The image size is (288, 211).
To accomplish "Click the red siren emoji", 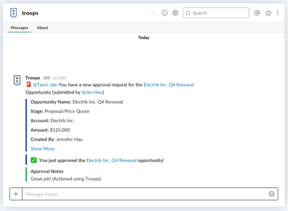I will pyautogui.click(x=29, y=84).
